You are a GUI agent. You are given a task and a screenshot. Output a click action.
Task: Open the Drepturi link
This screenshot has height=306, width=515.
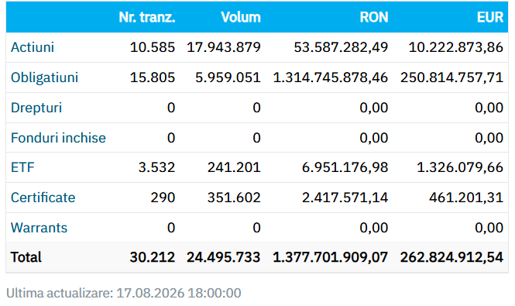point(36,108)
